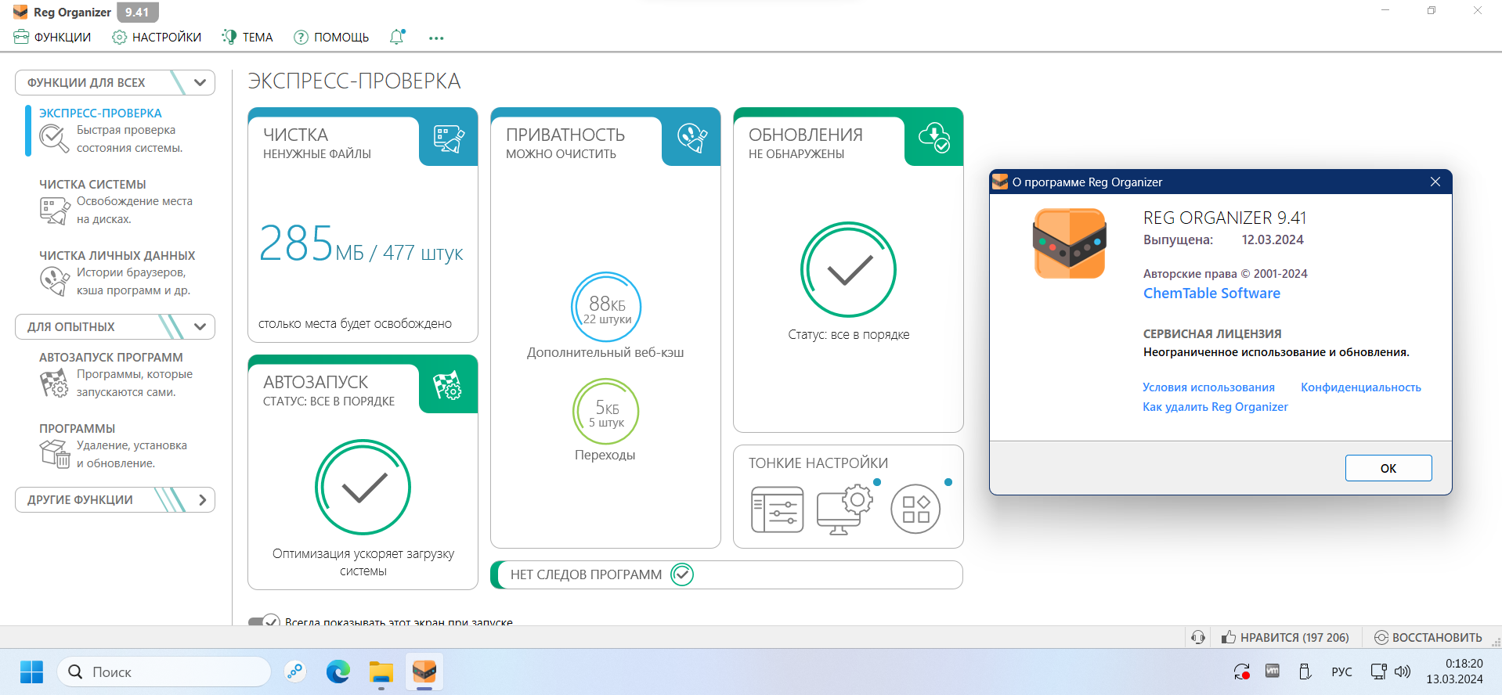
Task: Open Как удалить Reg Organizer link
Action: point(1215,407)
